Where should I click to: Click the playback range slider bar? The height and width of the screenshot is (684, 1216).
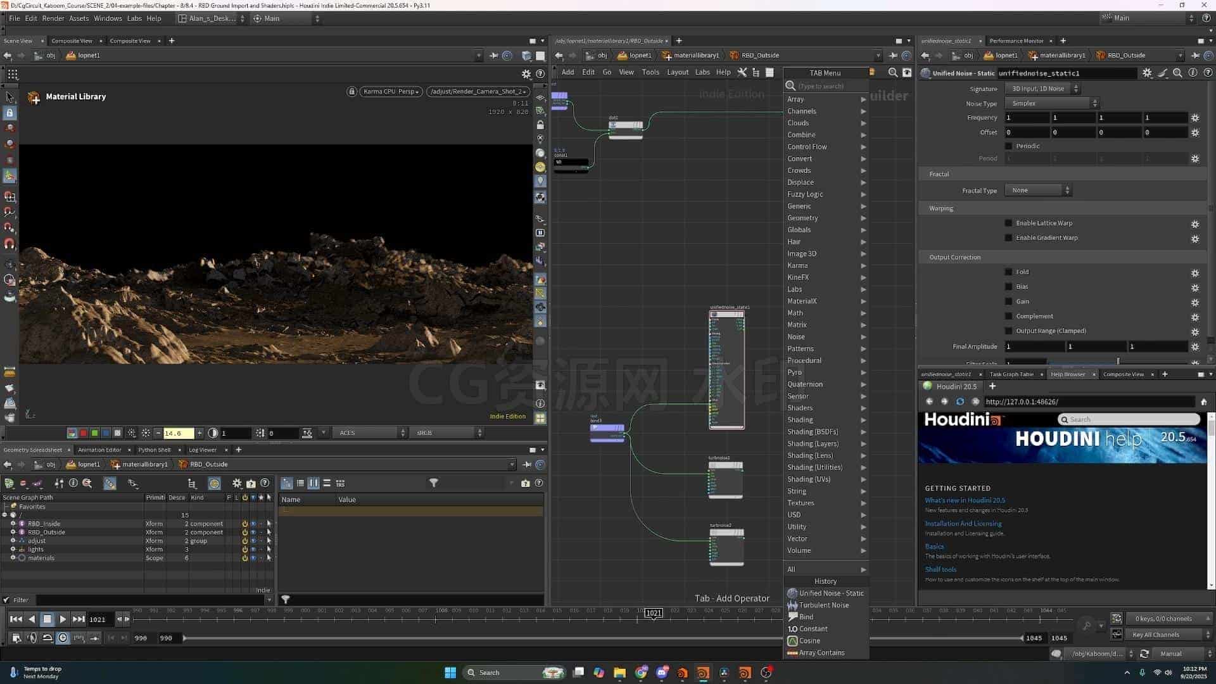coord(602,638)
